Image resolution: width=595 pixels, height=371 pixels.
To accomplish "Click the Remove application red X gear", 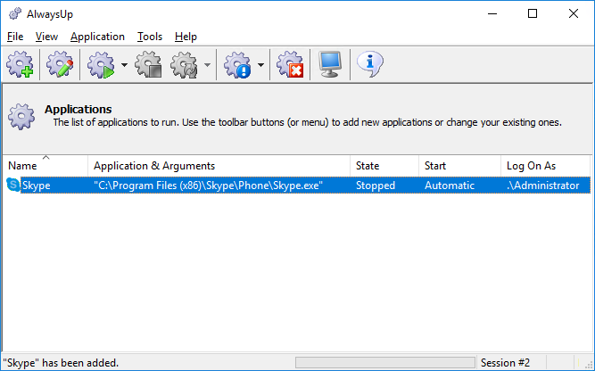I will (x=290, y=64).
